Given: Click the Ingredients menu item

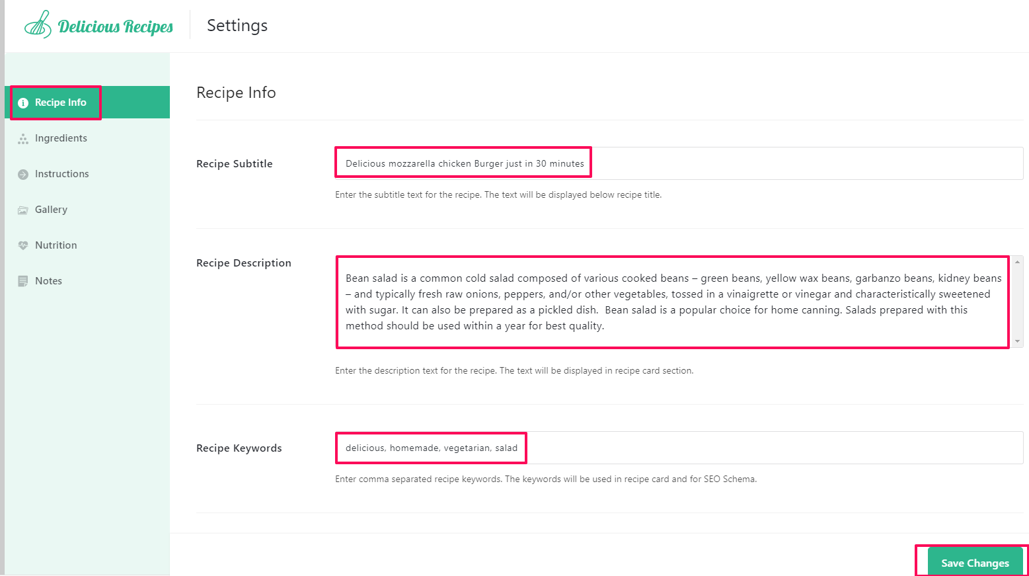Looking at the screenshot, I should pyautogui.click(x=61, y=138).
